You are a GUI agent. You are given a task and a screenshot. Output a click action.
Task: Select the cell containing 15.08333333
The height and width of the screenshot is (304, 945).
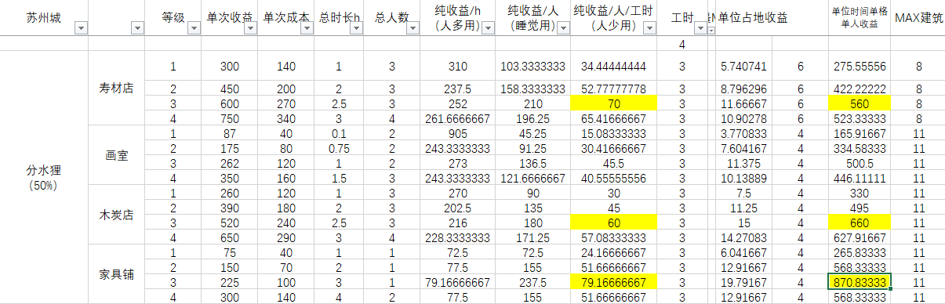point(614,133)
